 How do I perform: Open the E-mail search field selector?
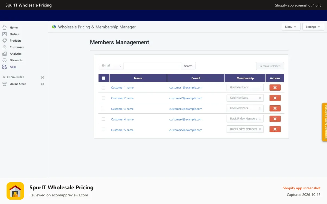[111, 66]
